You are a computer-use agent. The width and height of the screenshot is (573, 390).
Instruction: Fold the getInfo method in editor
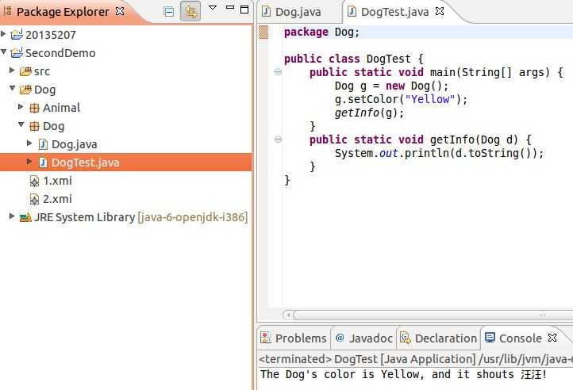click(278, 140)
